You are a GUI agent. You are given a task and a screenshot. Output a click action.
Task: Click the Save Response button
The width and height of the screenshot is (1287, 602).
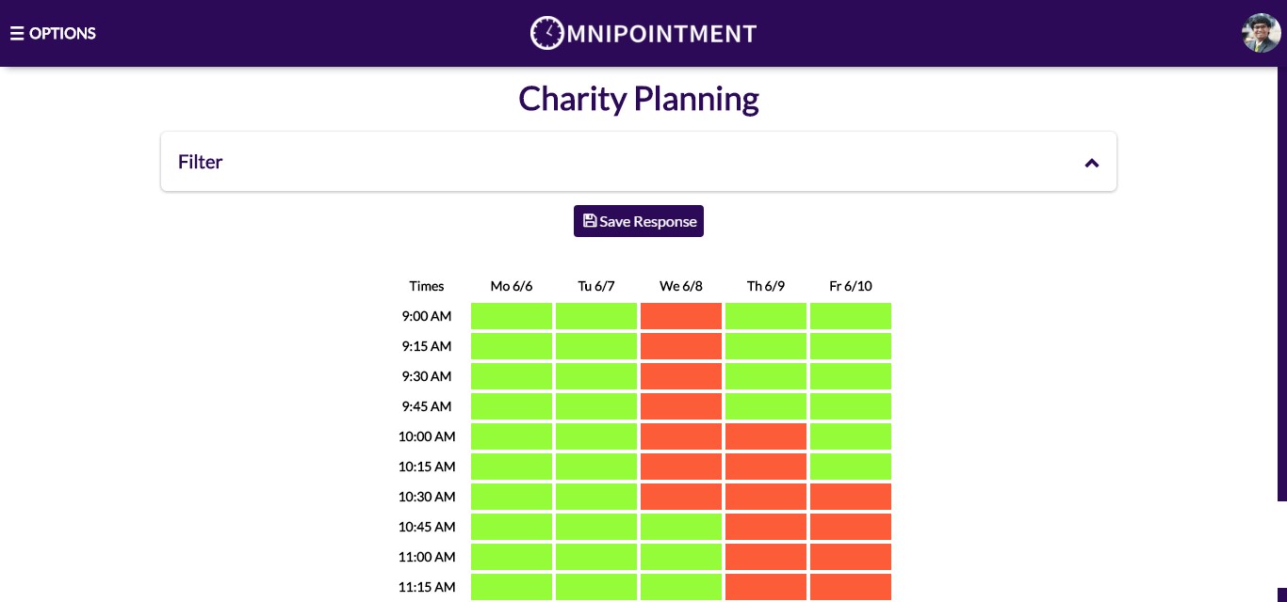pyautogui.click(x=639, y=220)
